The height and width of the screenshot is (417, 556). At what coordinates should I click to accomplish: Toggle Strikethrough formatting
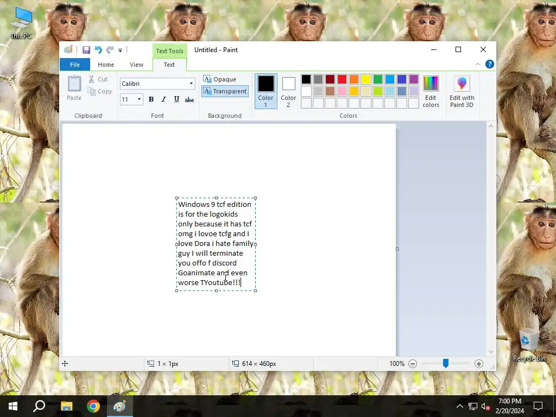coord(189,100)
